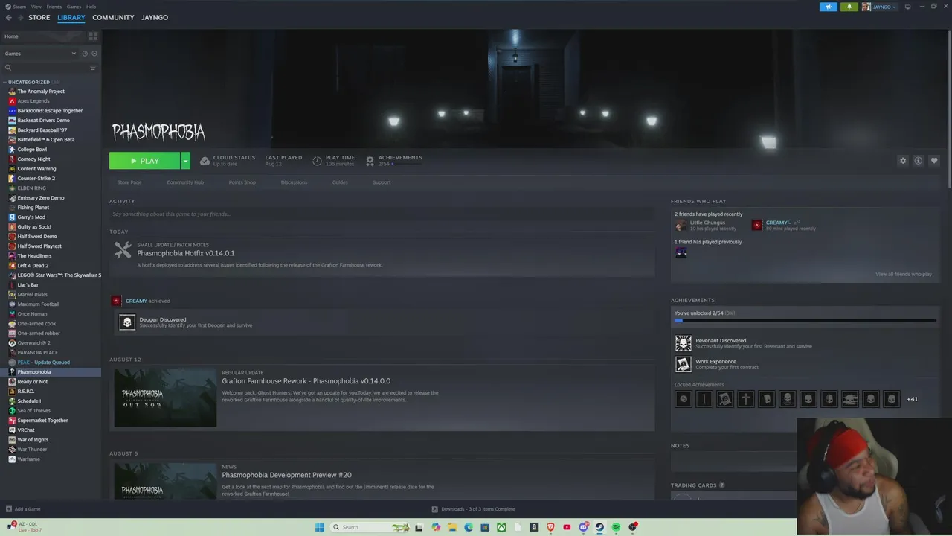The image size is (952, 536).
Task: Open the Community Hub link
Action: tap(185, 182)
